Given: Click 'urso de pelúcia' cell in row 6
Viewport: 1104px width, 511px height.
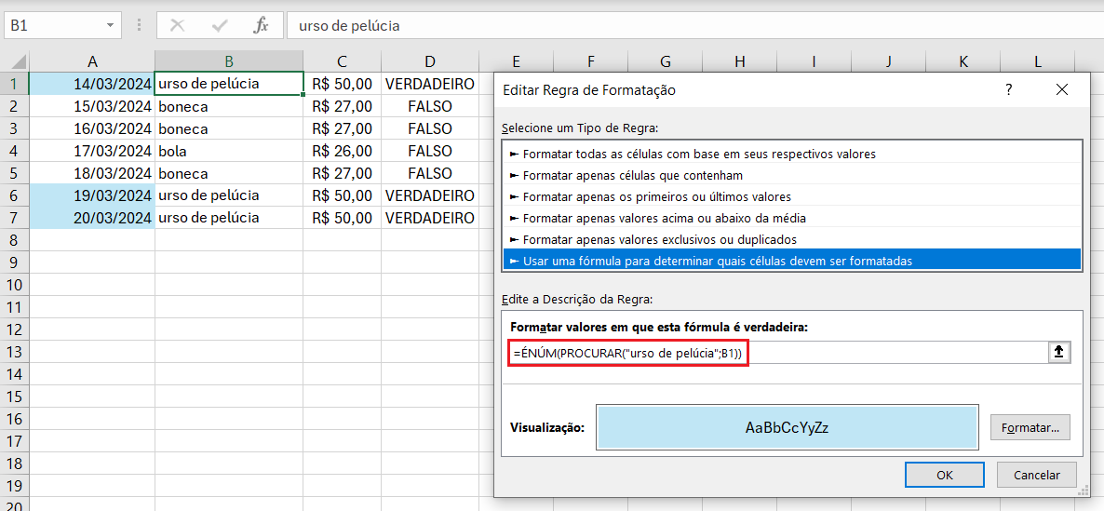Looking at the screenshot, I should [229, 195].
